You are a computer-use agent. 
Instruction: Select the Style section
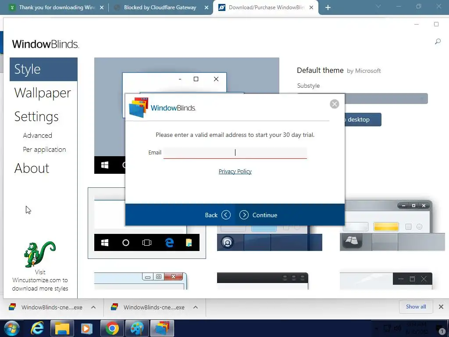(43, 69)
